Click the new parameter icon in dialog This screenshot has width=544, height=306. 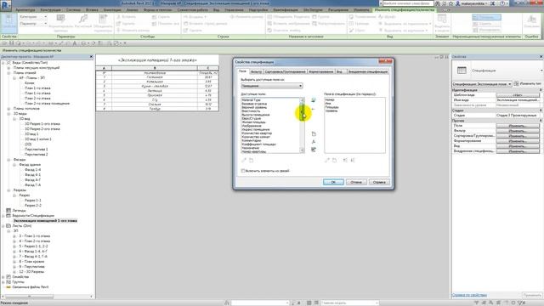(314, 134)
